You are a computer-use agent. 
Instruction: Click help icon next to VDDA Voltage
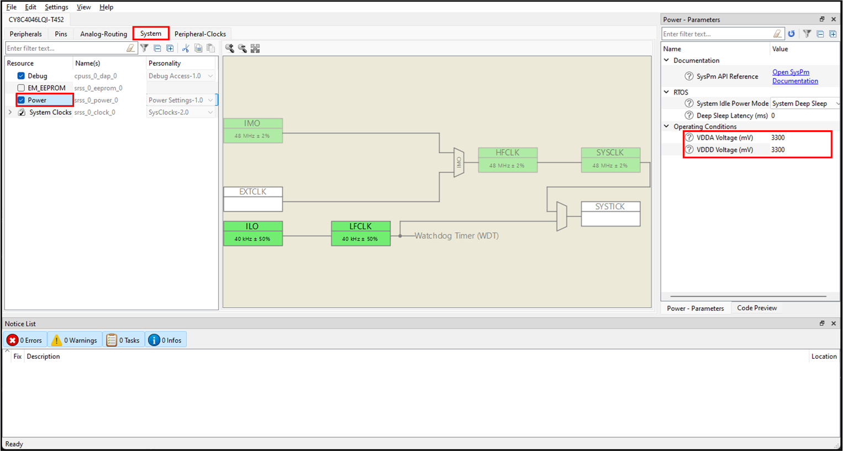click(689, 137)
